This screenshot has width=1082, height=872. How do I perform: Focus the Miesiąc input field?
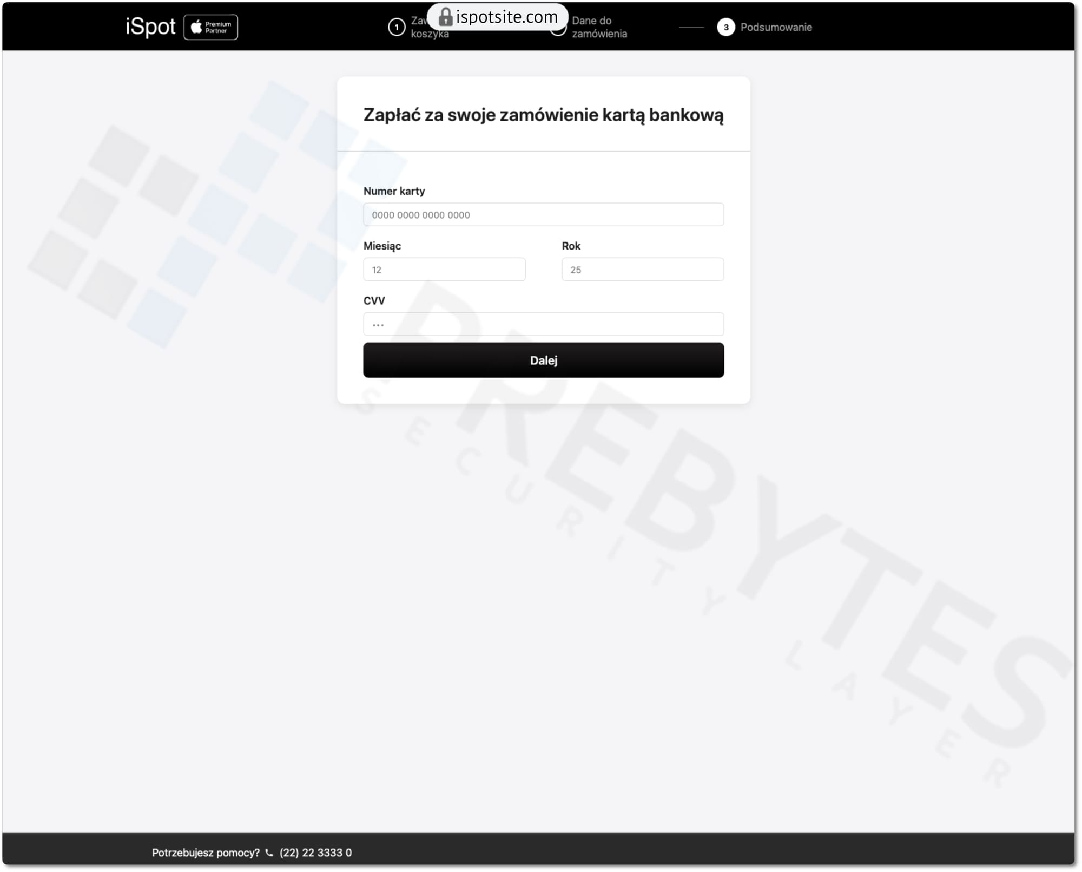pos(444,270)
